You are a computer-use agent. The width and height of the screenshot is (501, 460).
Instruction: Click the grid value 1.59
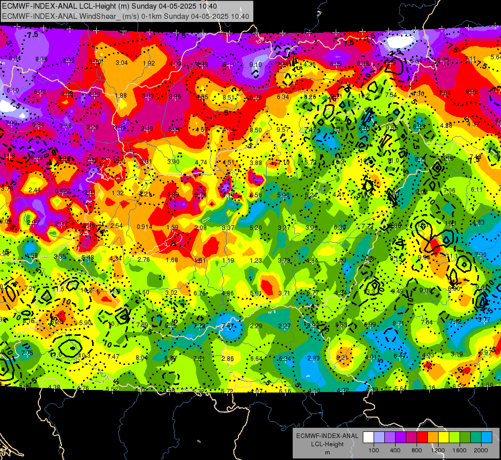coord(172,227)
